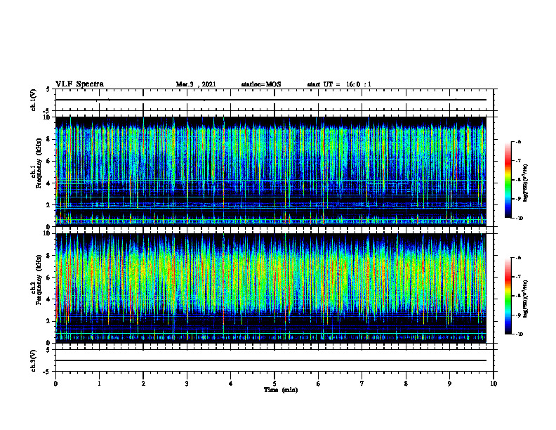
Task: Click time axis tick label "2"
Action: (x=143, y=384)
